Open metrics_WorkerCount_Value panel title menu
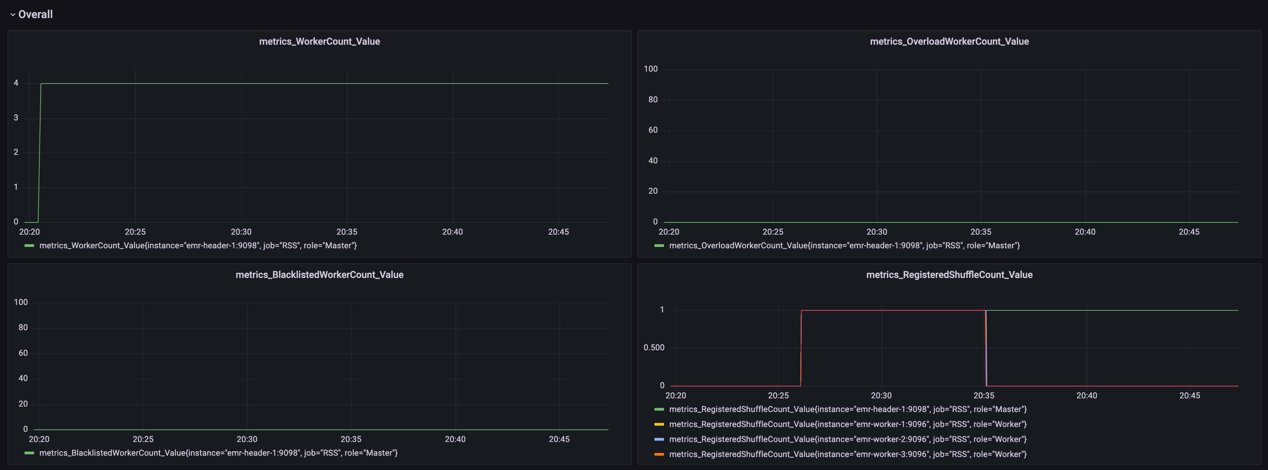 click(x=319, y=41)
